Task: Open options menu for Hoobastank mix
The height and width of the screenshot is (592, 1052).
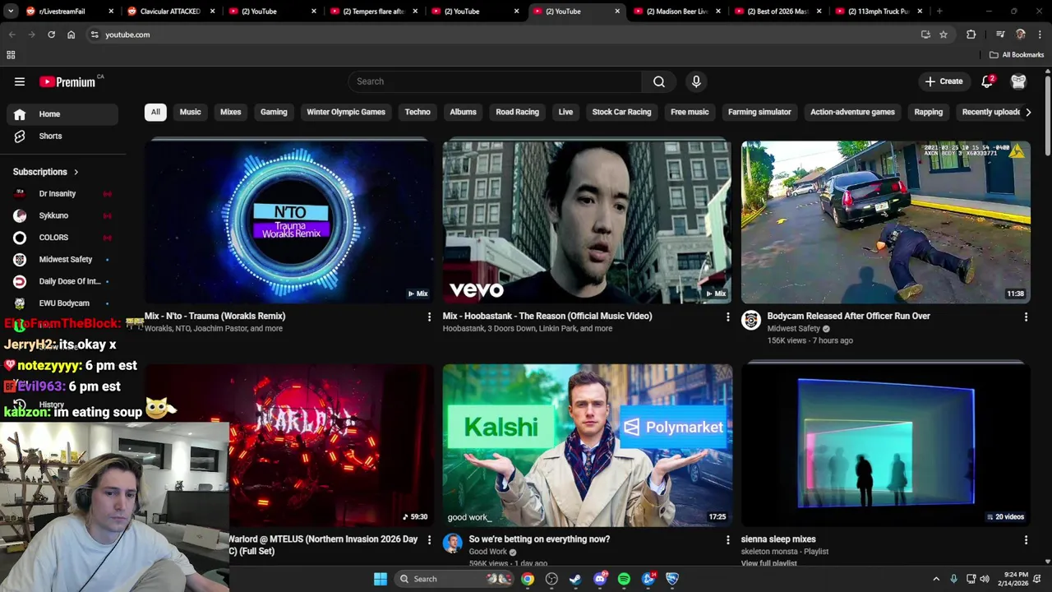Action: 727,317
